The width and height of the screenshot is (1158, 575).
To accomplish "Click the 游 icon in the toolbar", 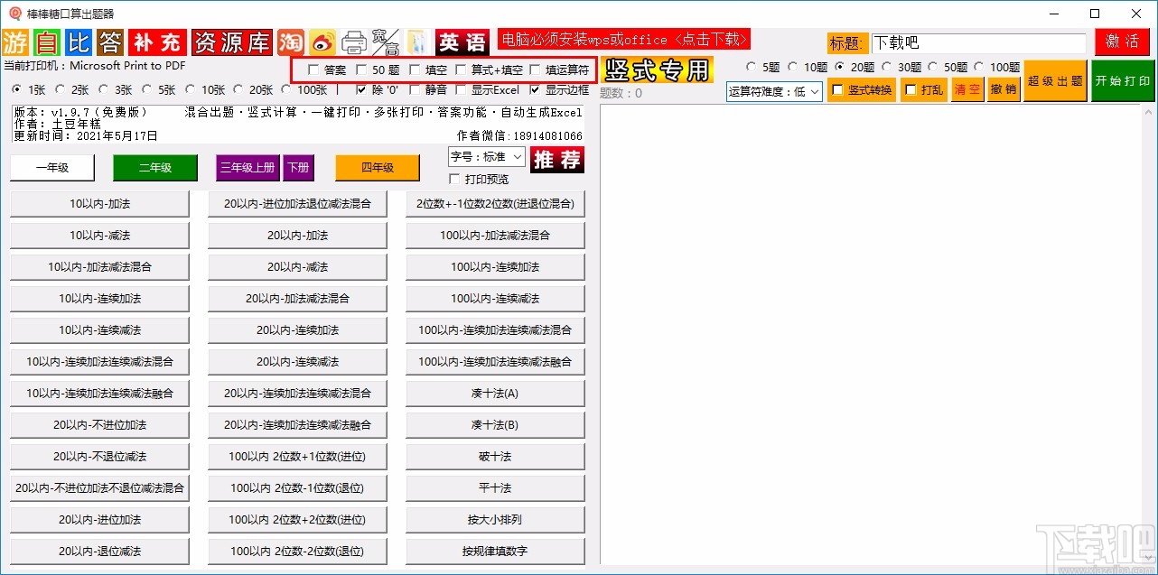I will tap(14, 41).
